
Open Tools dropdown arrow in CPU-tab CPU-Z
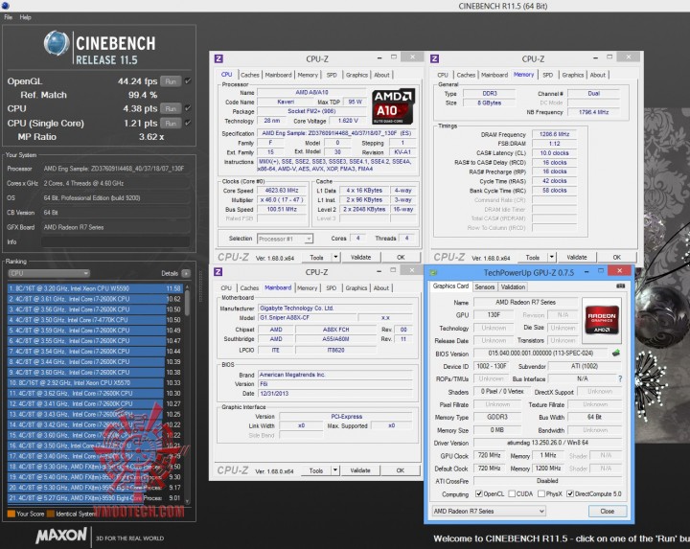click(x=335, y=257)
